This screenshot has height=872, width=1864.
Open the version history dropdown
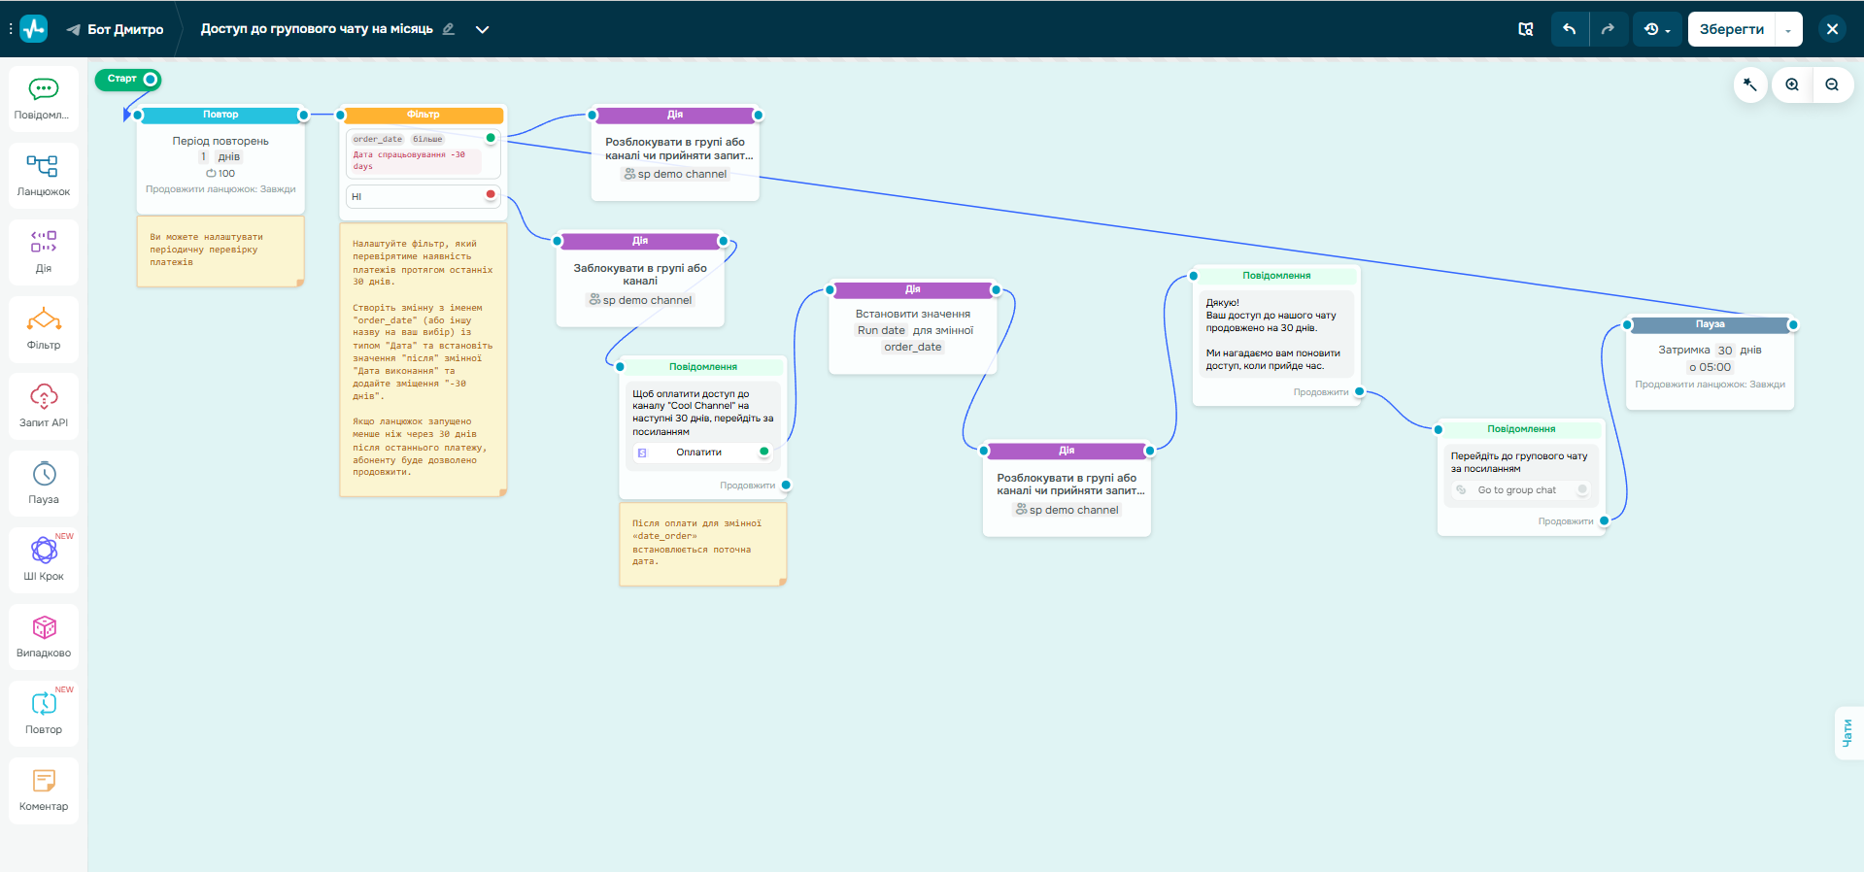[1657, 29]
